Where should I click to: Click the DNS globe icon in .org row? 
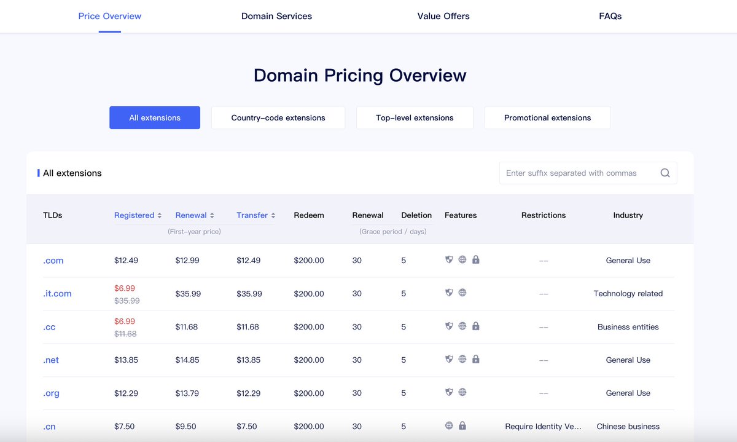tap(462, 392)
